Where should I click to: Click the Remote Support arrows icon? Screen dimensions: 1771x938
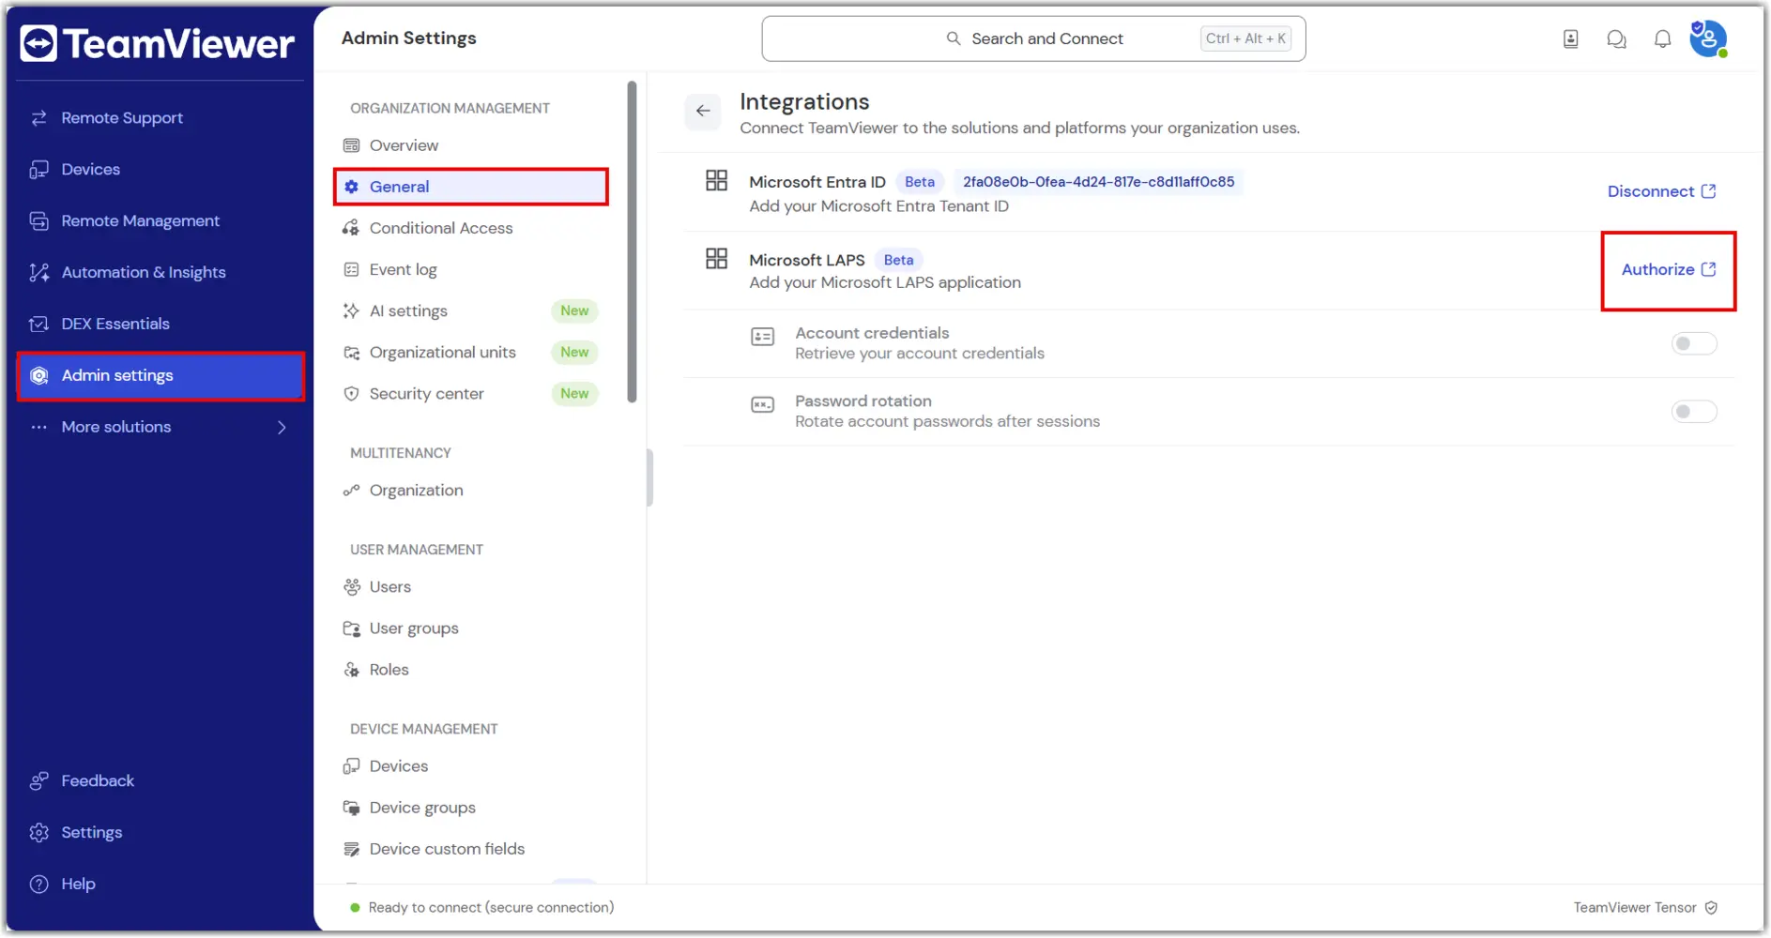38,118
